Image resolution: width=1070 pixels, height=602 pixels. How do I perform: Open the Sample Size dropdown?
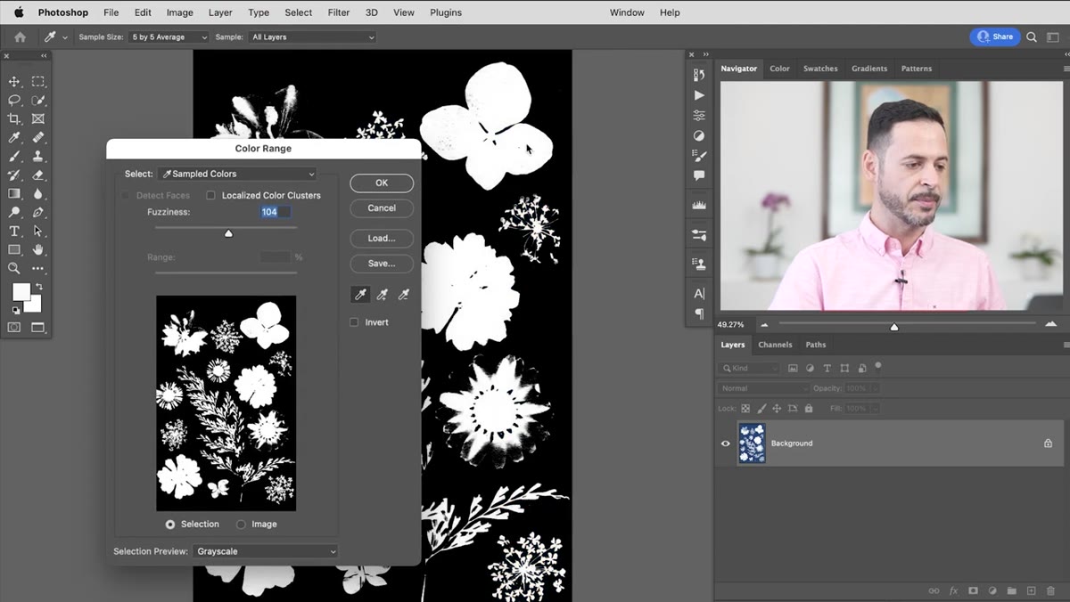click(x=169, y=37)
